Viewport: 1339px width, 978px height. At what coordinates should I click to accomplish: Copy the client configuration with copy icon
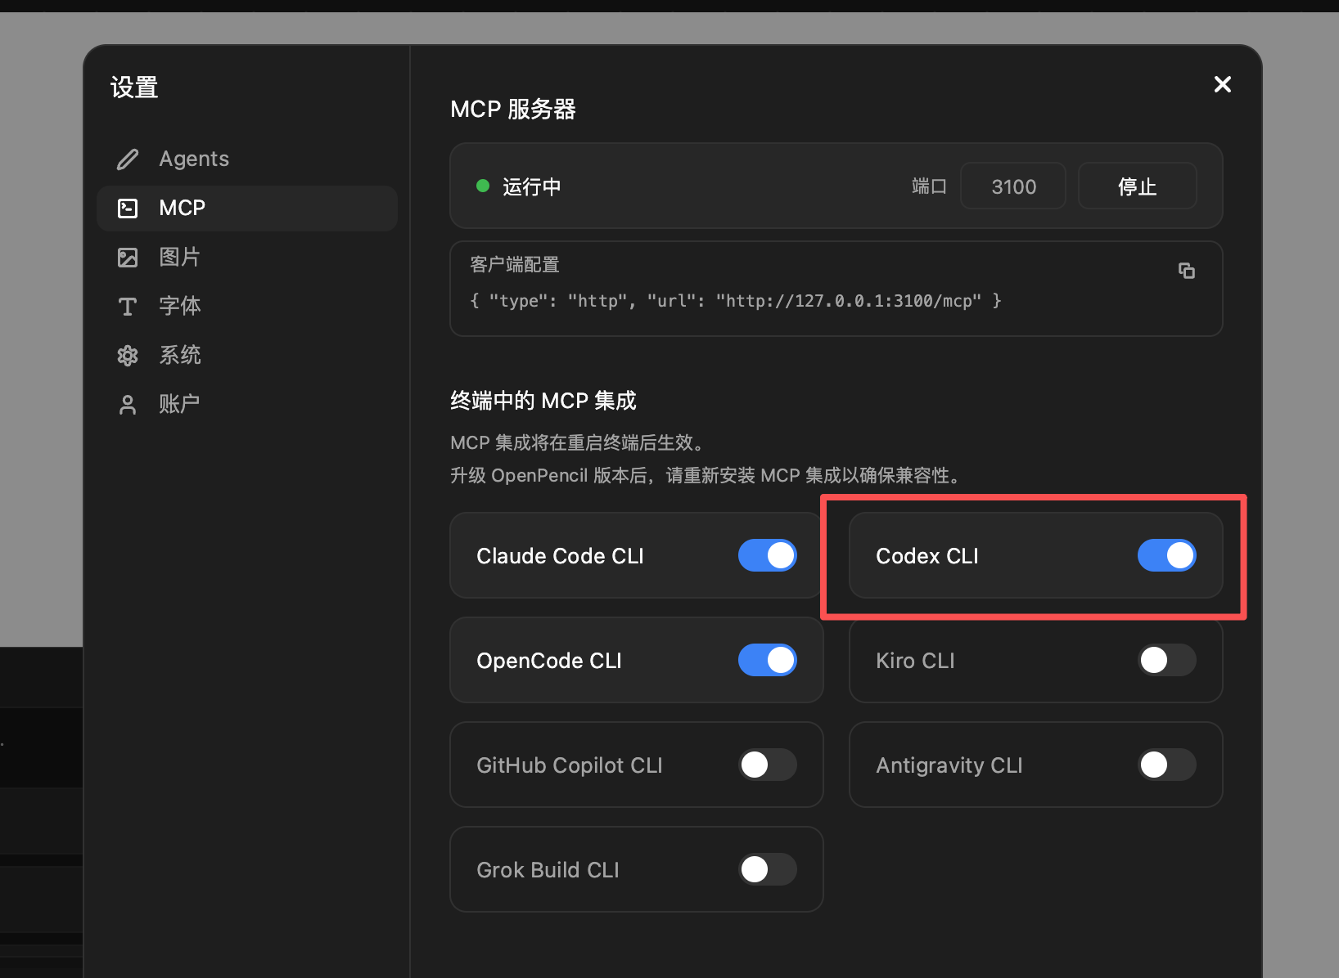(1186, 270)
